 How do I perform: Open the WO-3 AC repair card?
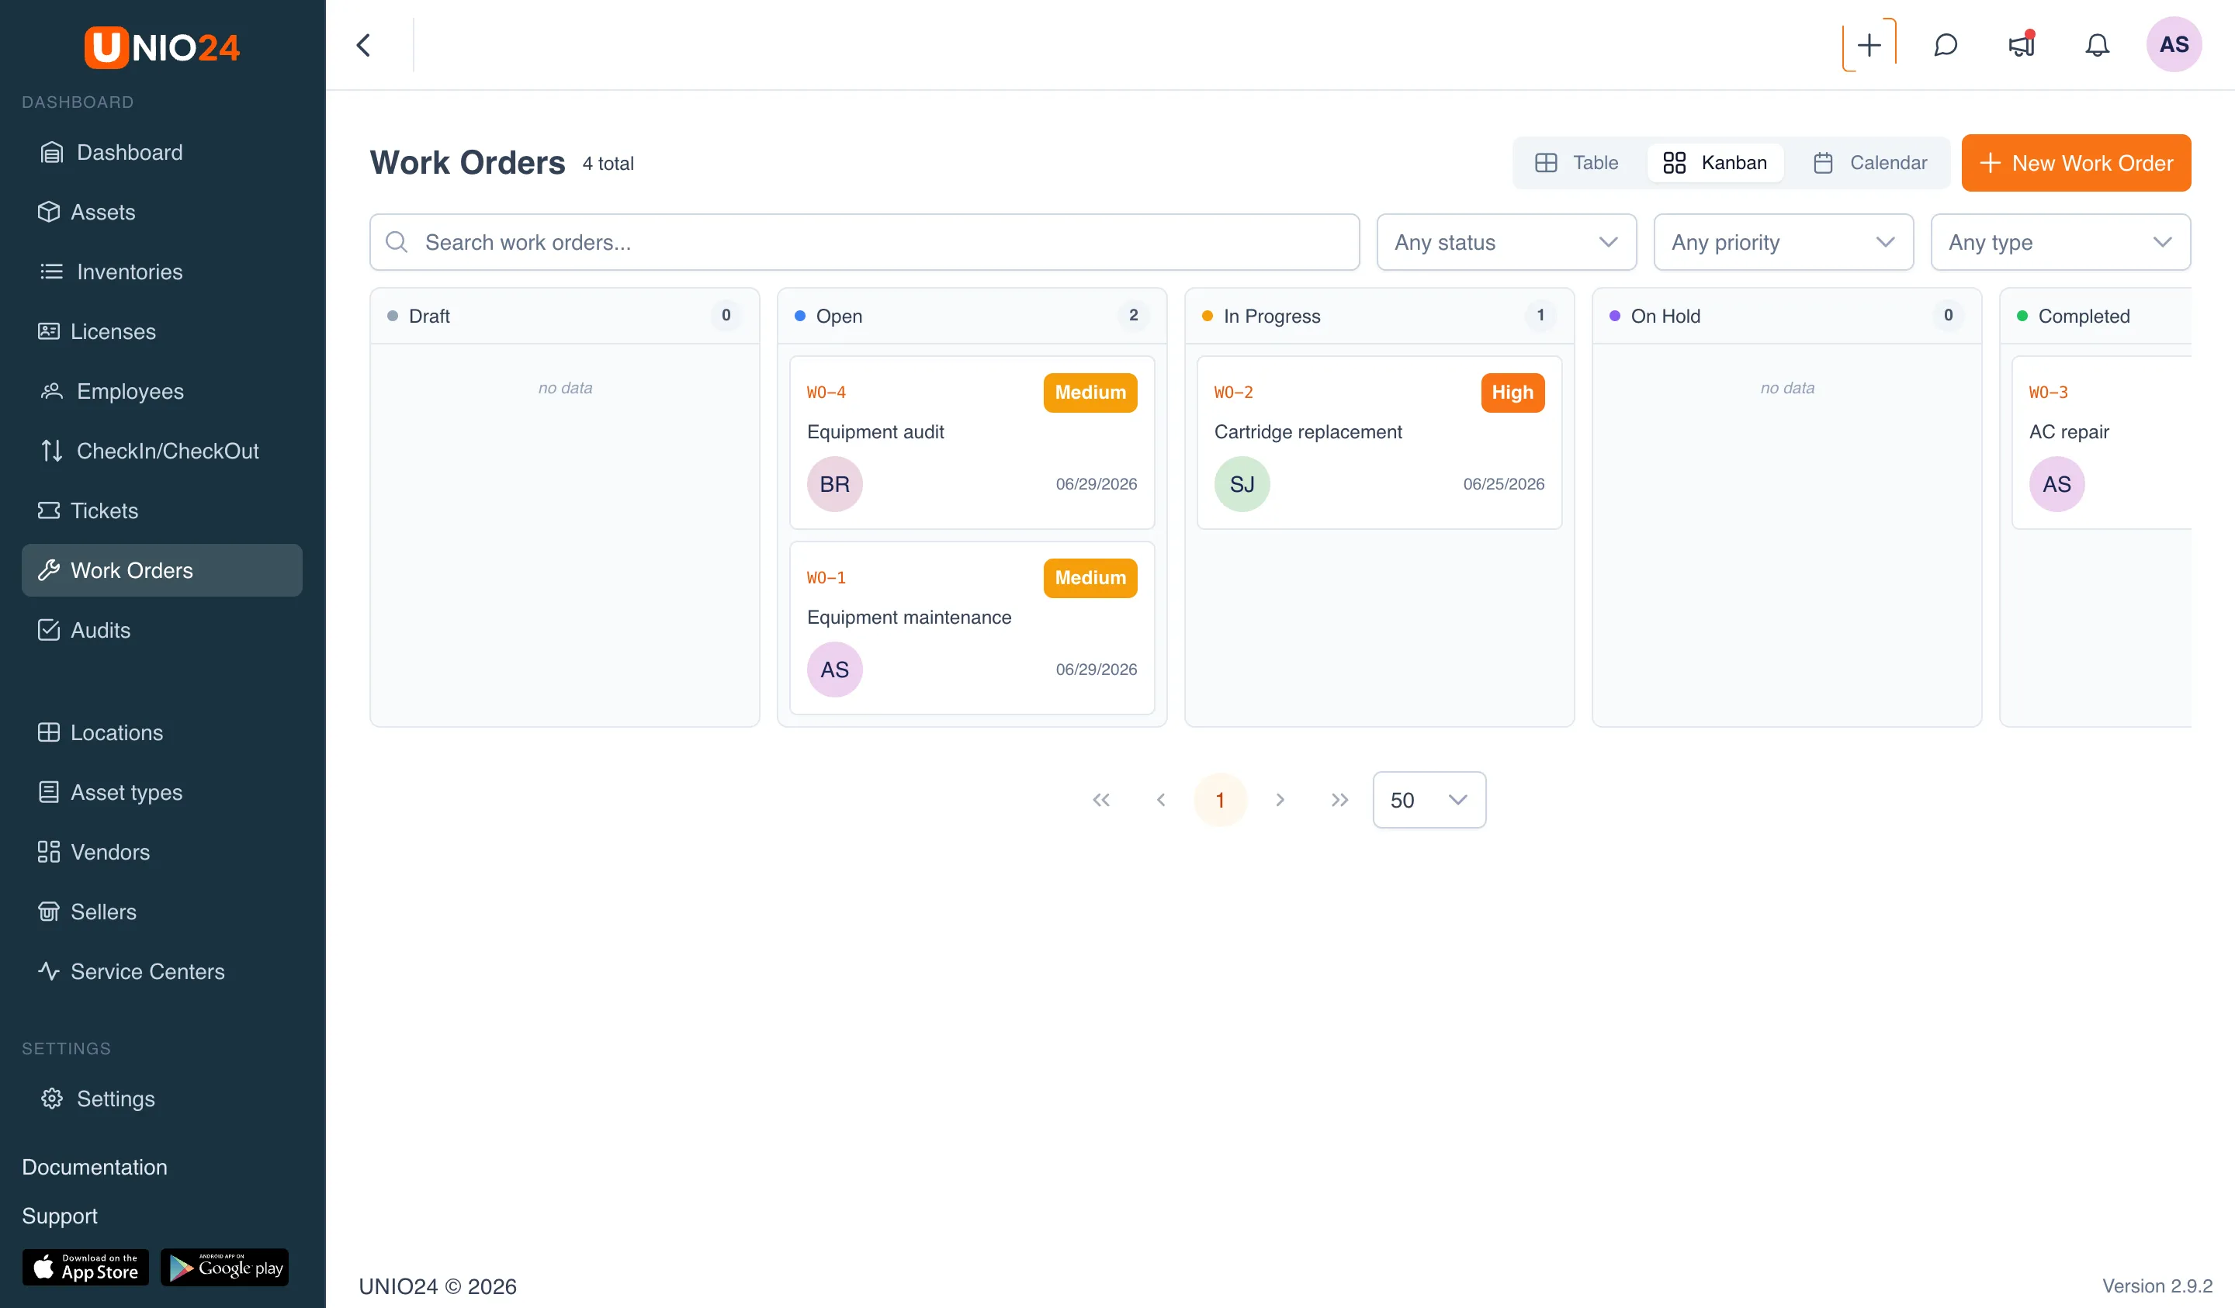click(2101, 442)
